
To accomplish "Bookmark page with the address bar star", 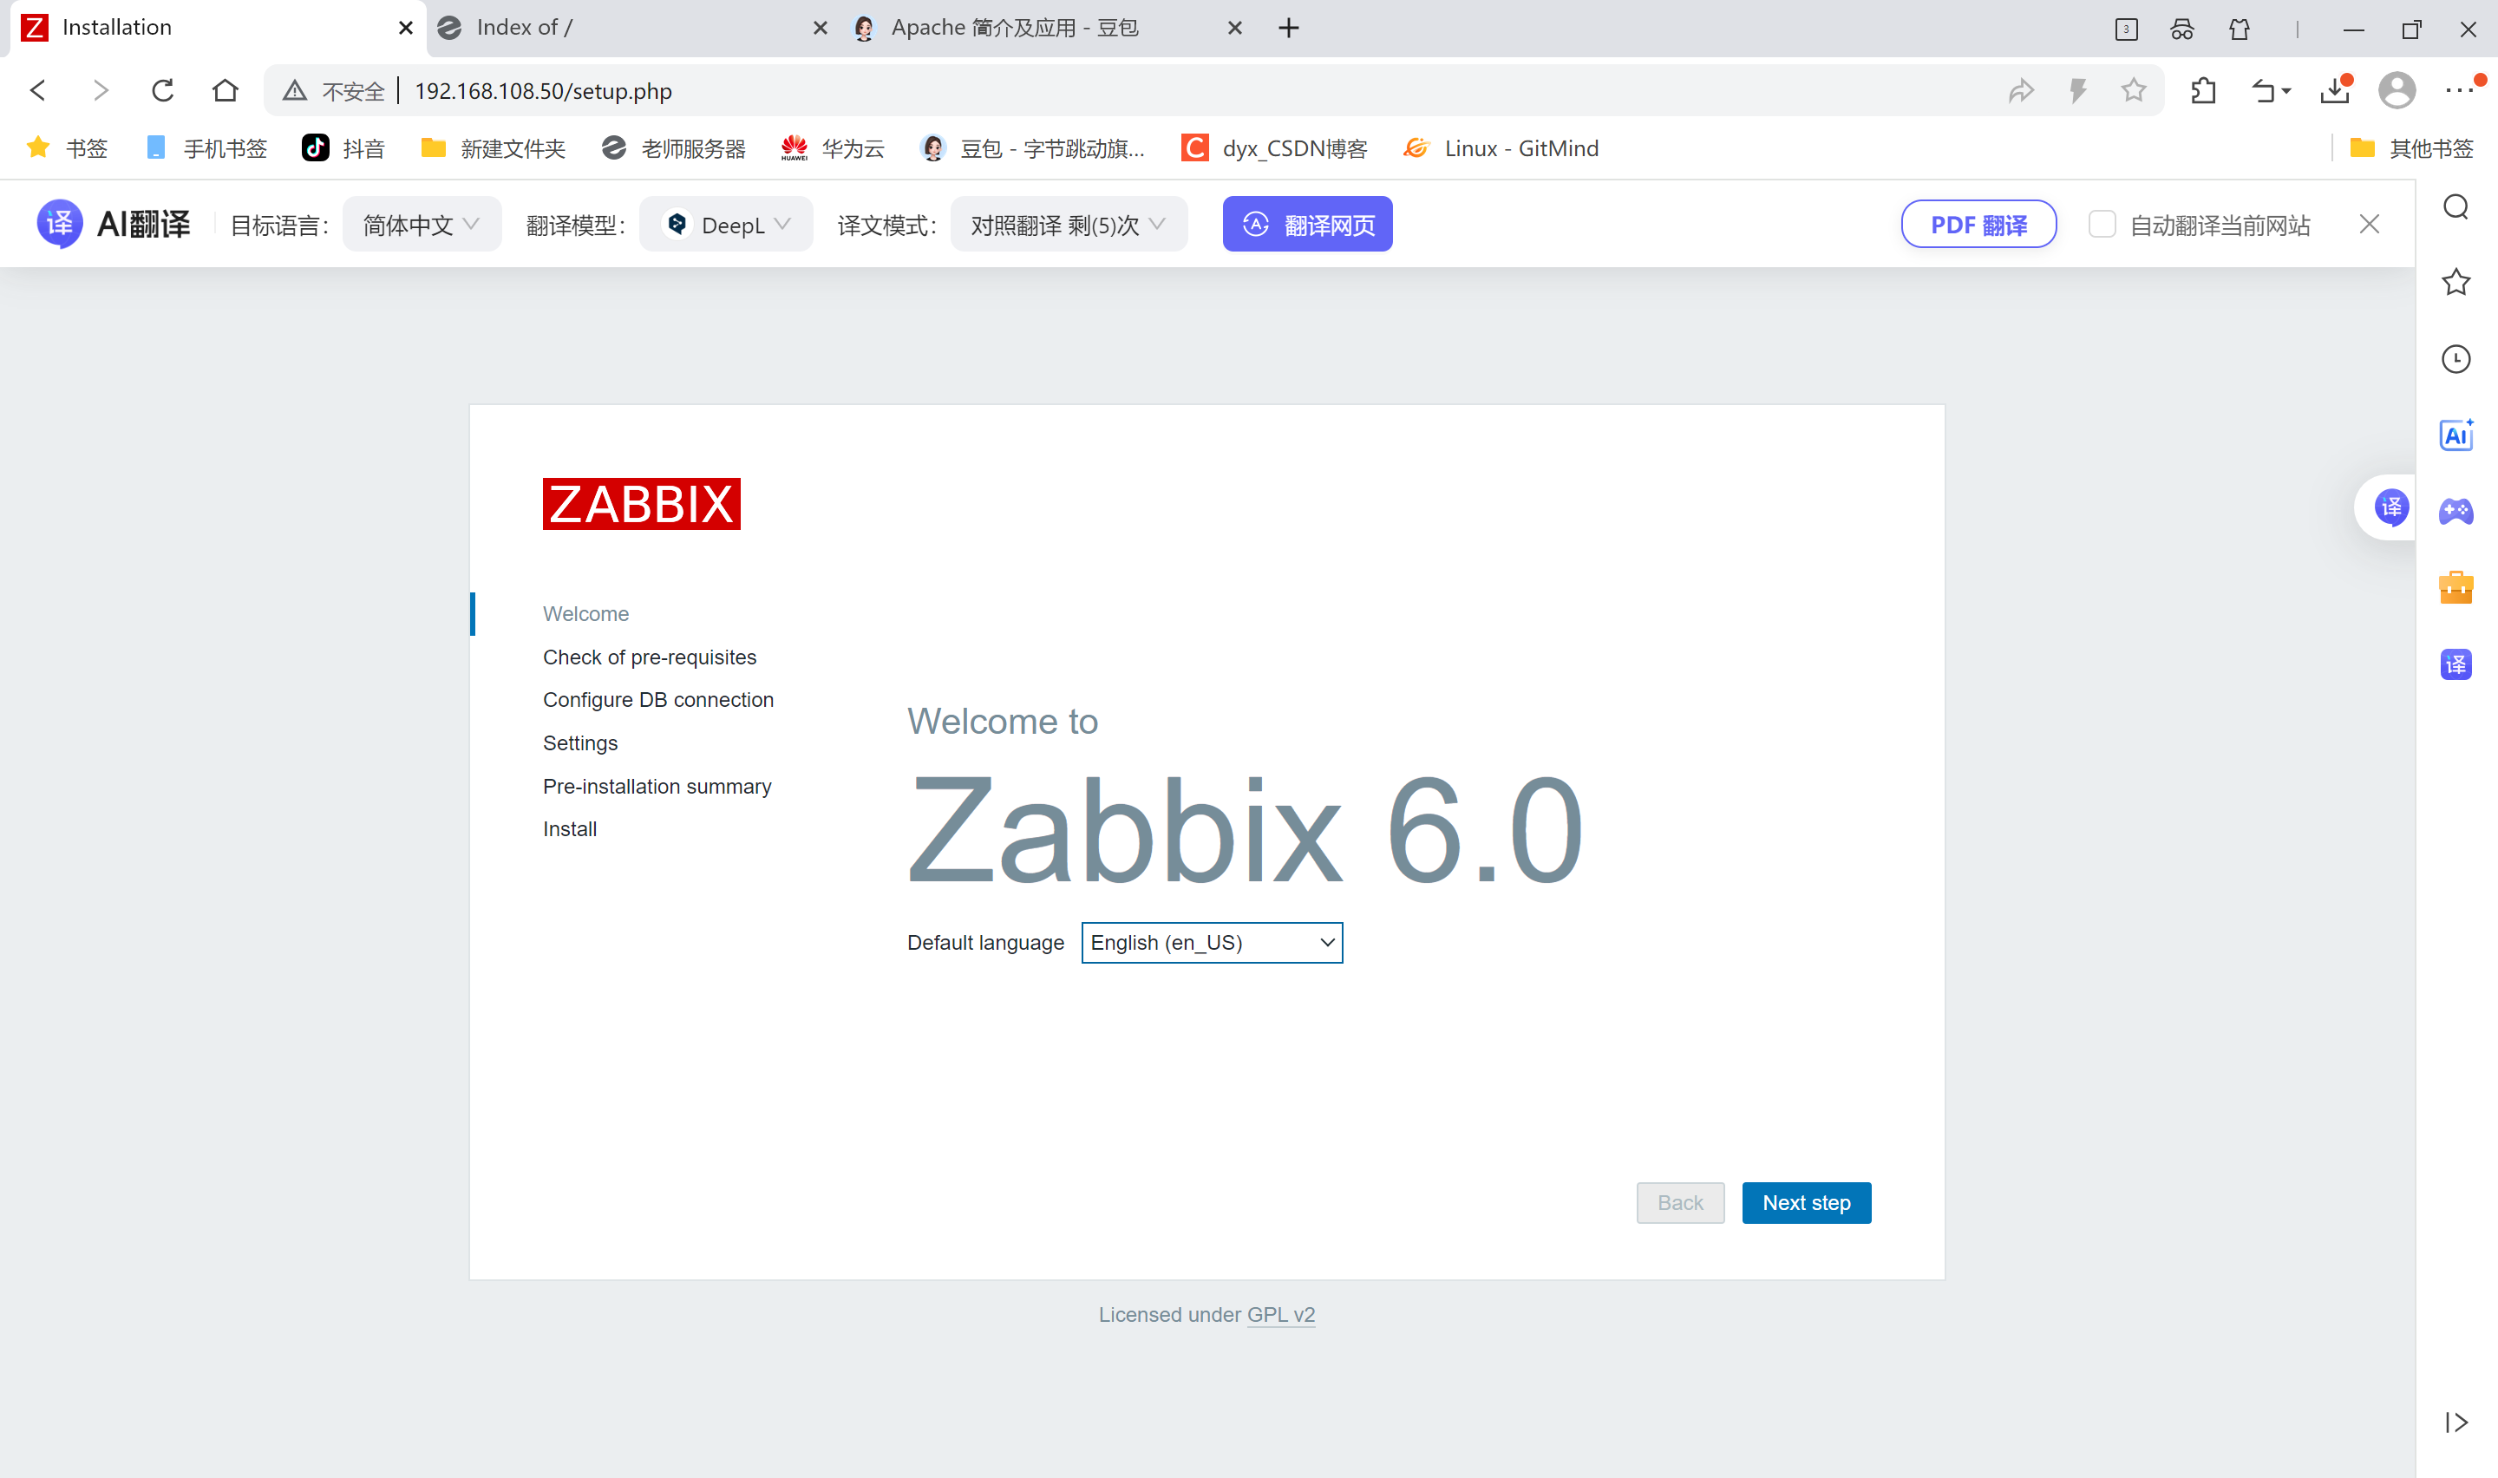I will coord(2133,90).
